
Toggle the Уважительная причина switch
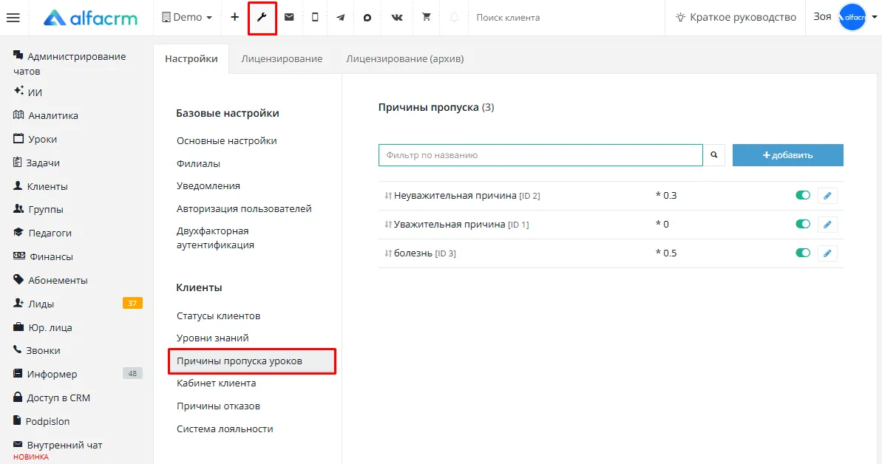coord(803,224)
